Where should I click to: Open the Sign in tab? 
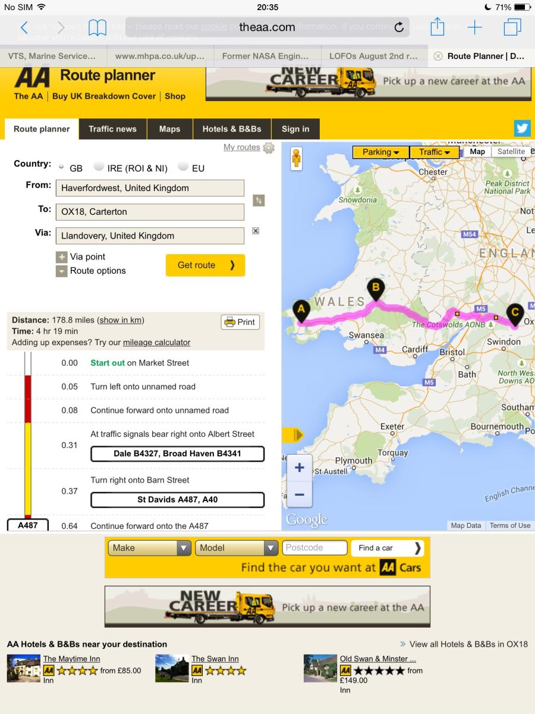pos(295,129)
